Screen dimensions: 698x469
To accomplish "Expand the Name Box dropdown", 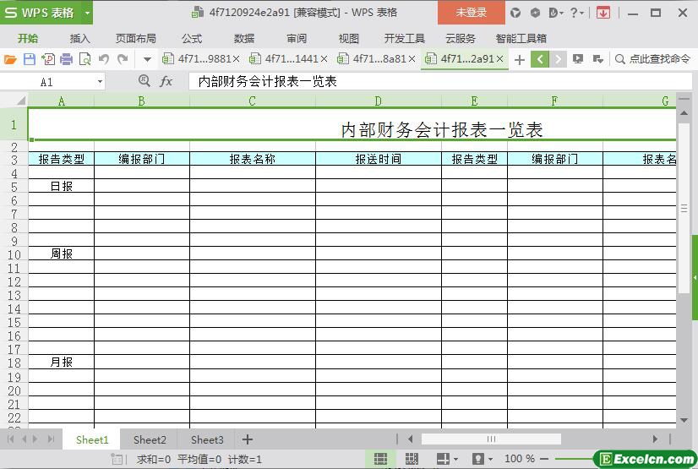I will (x=100, y=82).
